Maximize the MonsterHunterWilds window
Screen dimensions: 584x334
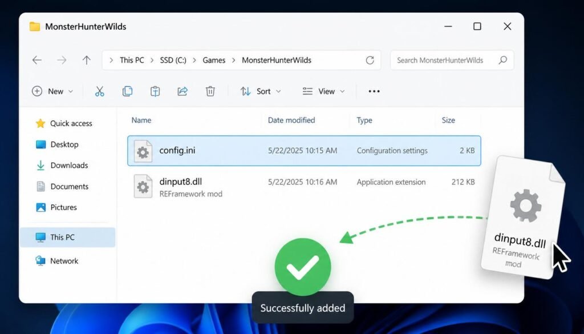point(477,26)
